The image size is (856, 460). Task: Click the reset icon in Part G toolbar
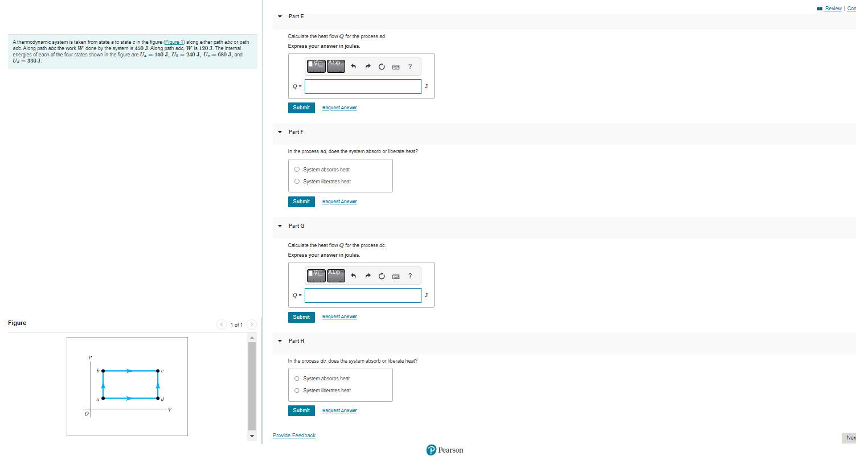(x=381, y=276)
